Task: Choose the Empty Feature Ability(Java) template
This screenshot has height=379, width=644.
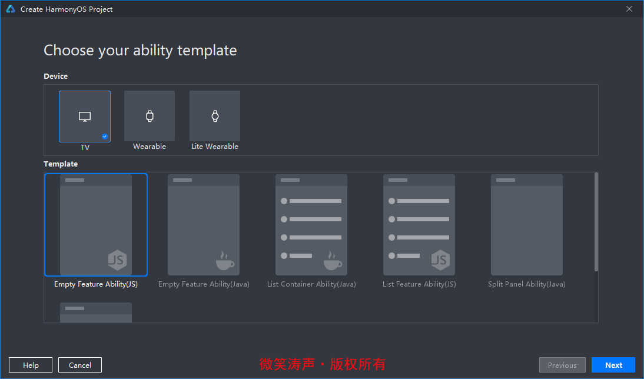Action: (x=204, y=225)
